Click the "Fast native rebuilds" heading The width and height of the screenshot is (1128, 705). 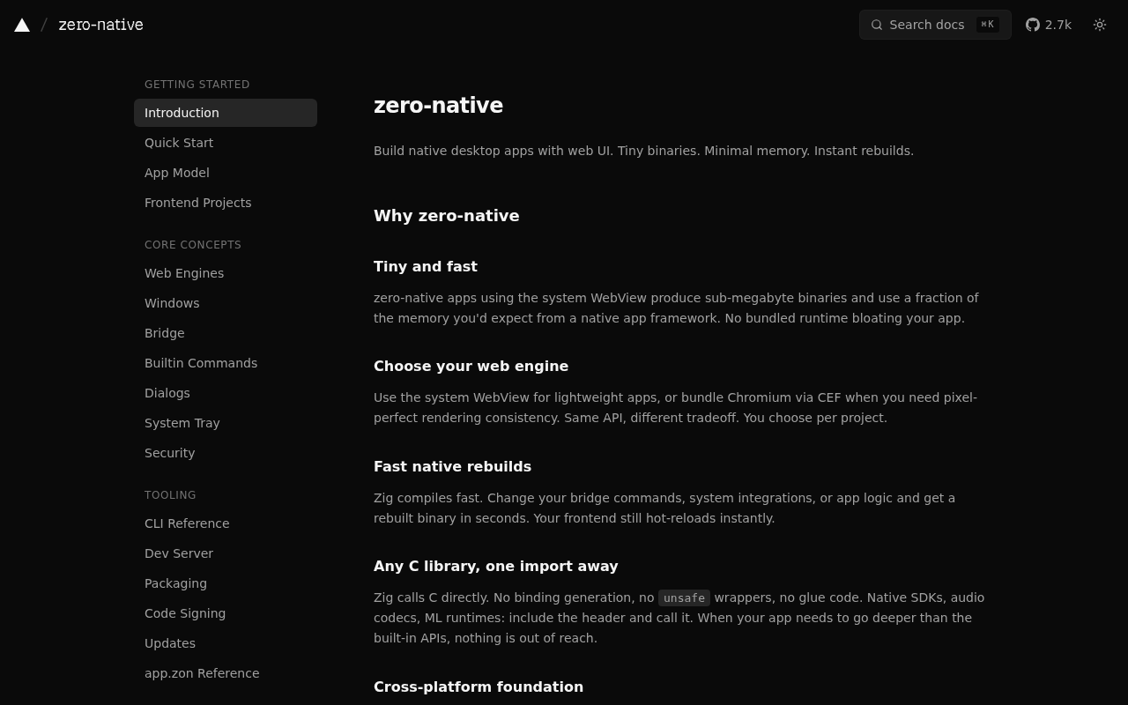[453, 466]
